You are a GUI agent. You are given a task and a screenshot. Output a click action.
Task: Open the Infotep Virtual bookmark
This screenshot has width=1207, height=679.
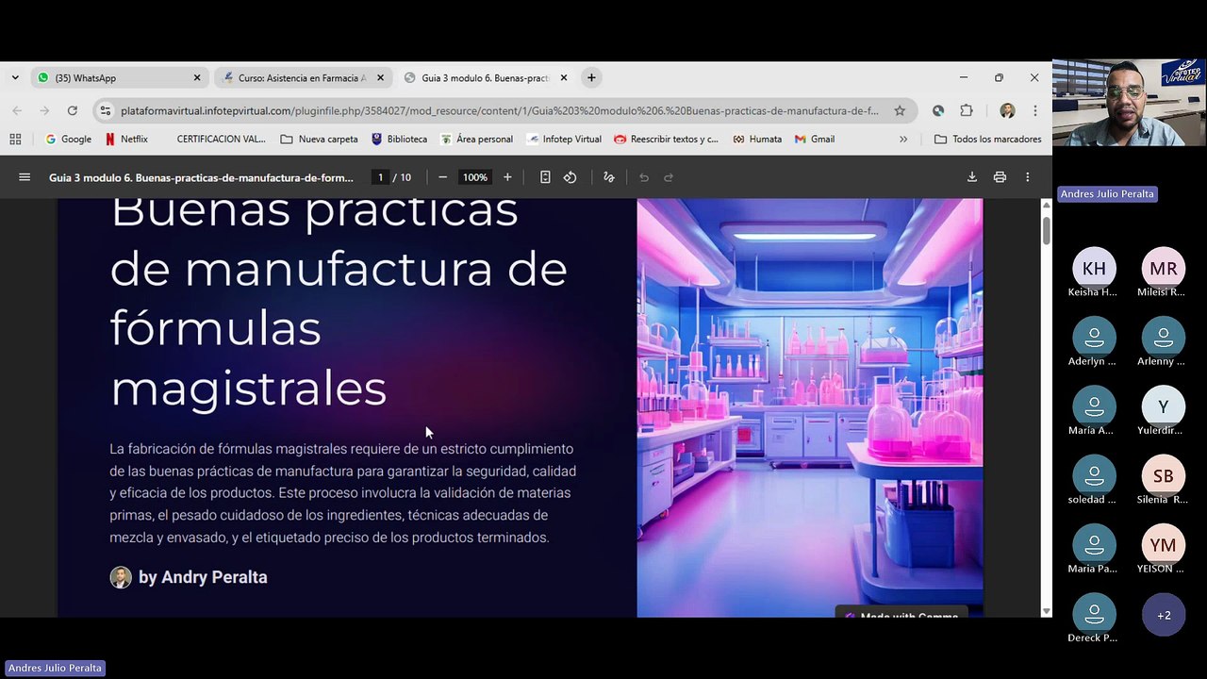pos(564,139)
